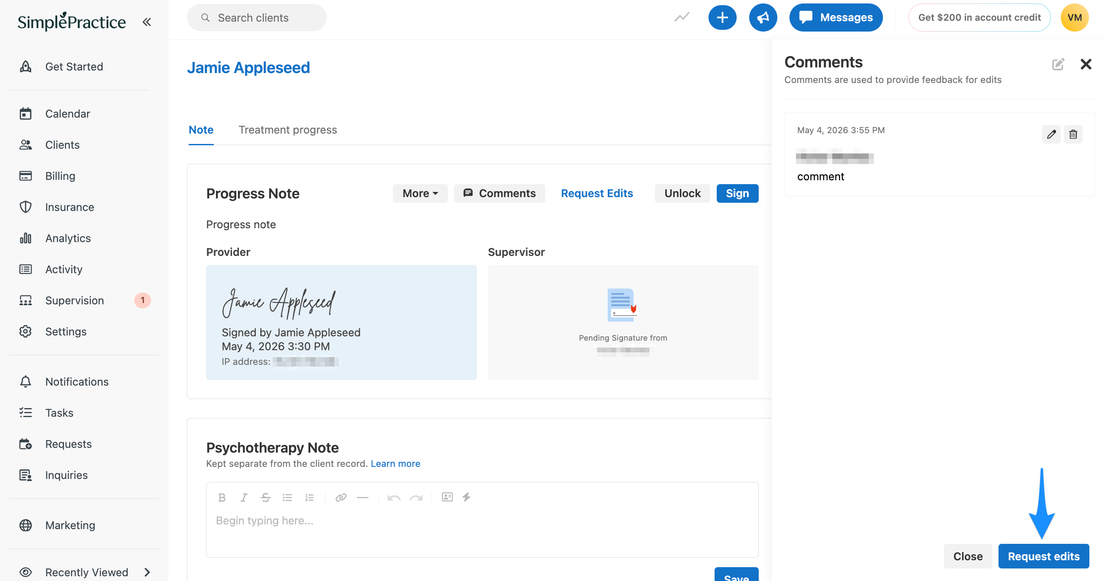Click the Recently Viewed eye icon

point(26,572)
